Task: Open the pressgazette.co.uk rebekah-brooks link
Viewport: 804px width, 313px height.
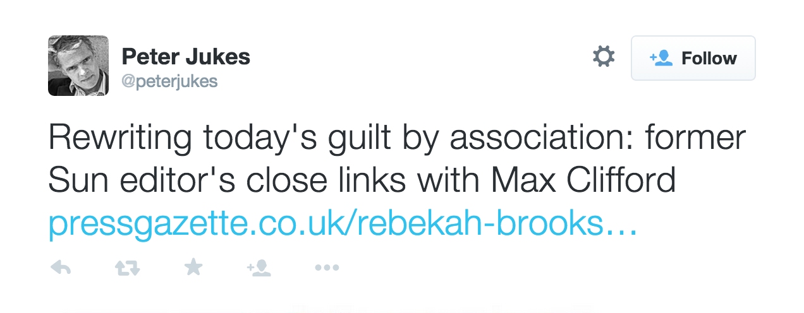Action: click(x=343, y=224)
